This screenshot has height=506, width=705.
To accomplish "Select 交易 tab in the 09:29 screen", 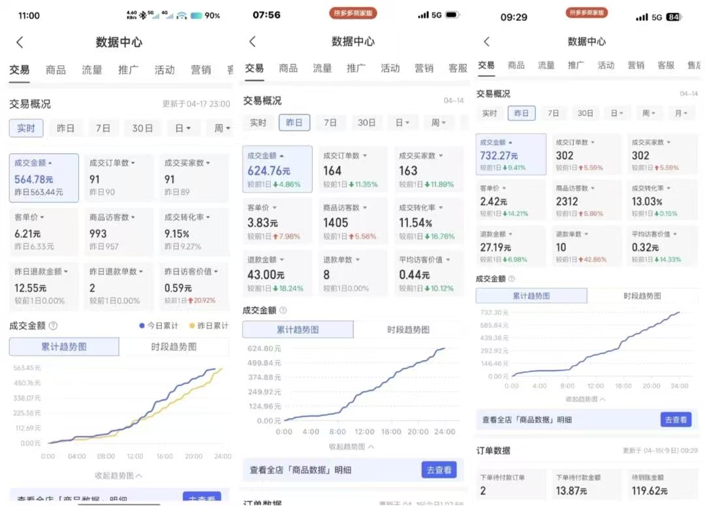I will pyautogui.click(x=486, y=66).
